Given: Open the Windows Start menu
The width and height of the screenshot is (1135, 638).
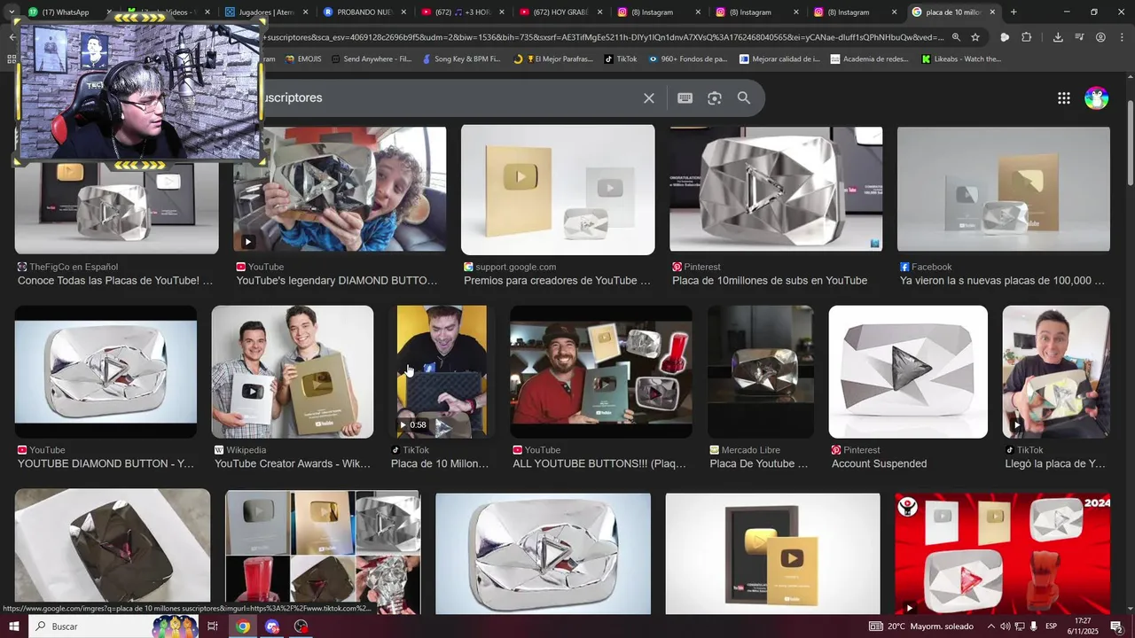Looking at the screenshot, I should pos(14,626).
